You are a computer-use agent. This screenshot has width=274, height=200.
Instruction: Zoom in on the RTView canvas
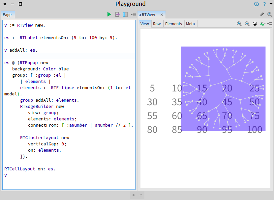[x=239, y=24]
